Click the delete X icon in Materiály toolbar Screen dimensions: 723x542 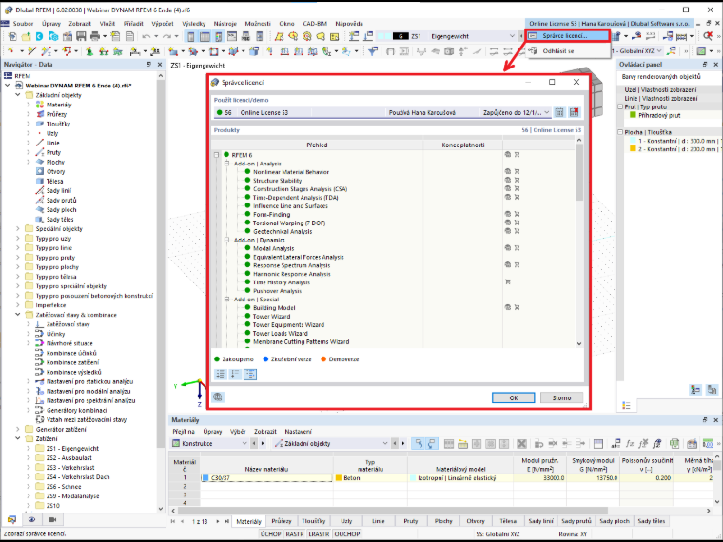tap(521, 443)
